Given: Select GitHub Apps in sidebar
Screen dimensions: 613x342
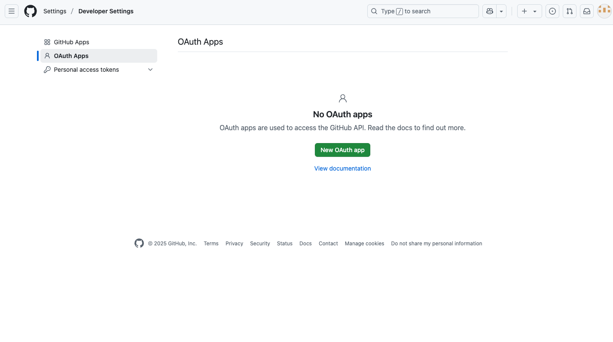Looking at the screenshot, I should click(99, 42).
